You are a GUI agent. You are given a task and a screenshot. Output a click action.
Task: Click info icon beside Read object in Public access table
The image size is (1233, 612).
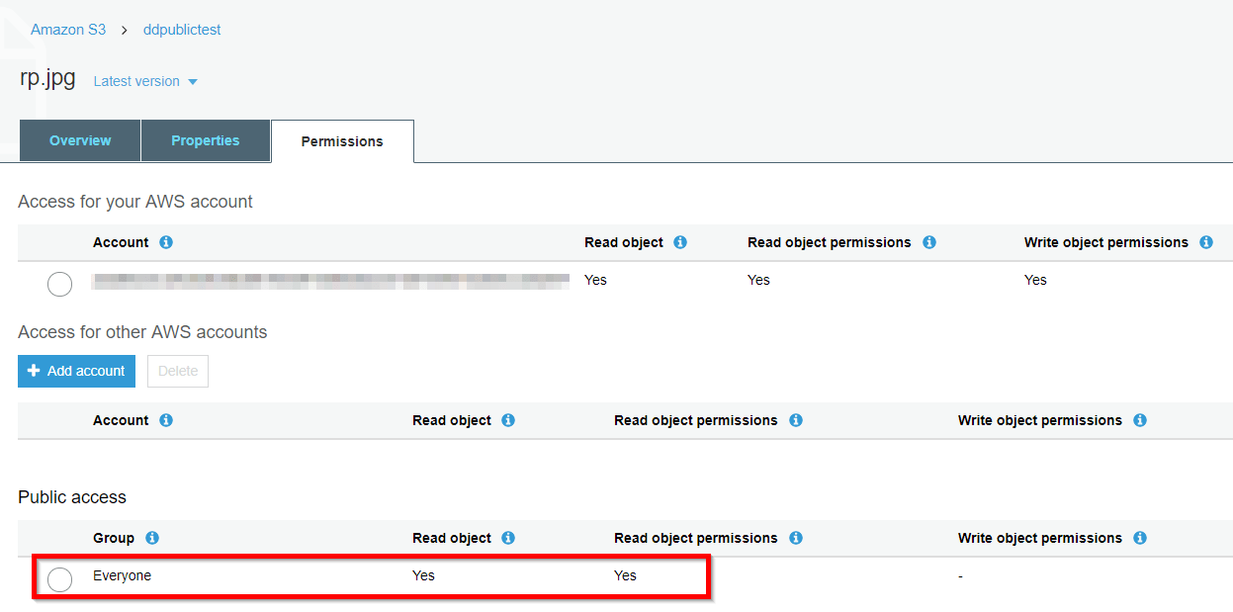(508, 538)
